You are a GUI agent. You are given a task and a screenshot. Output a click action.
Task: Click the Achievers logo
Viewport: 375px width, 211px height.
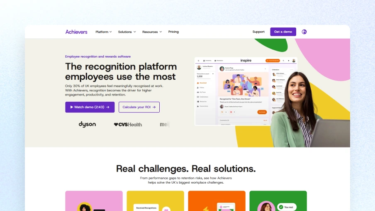[76, 32]
